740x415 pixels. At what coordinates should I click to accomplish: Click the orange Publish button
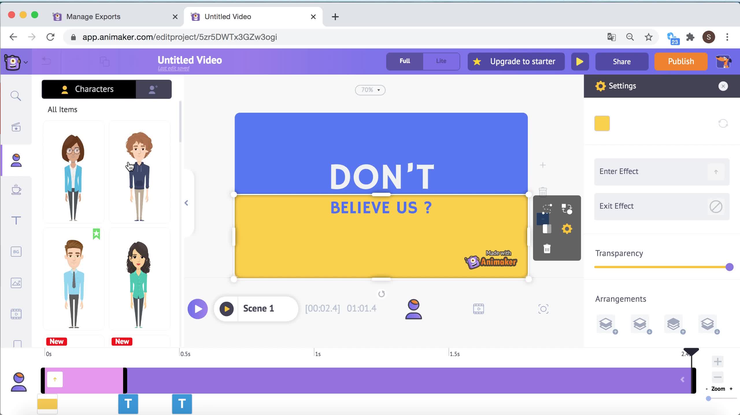(681, 61)
